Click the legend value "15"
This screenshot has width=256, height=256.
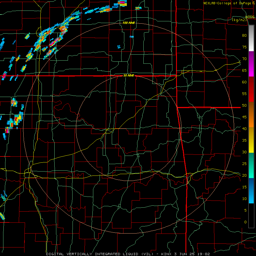[244, 187]
